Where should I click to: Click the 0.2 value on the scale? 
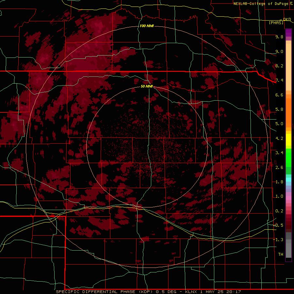[x=279, y=211]
